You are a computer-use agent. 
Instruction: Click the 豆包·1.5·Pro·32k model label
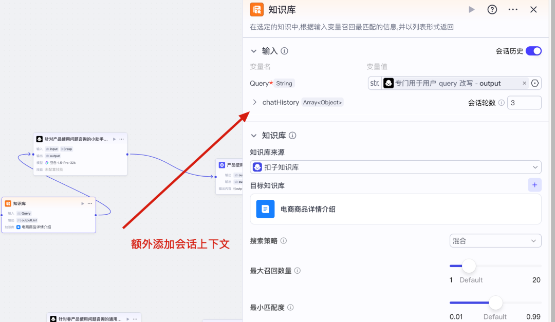click(x=63, y=163)
